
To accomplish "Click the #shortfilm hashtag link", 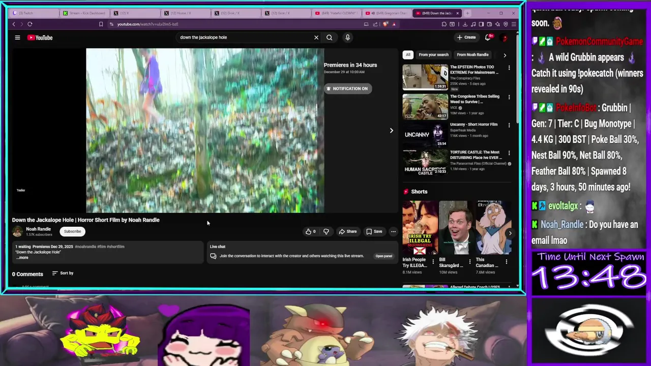I will coord(115,247).
